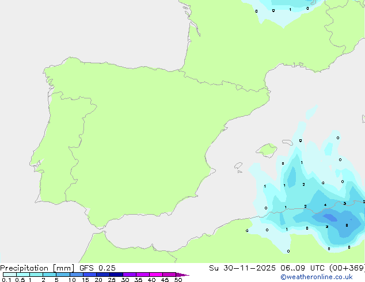Click the precipitation value '8' on the map
The height and width of the screenshot is (282, 365).
(347, 225)
